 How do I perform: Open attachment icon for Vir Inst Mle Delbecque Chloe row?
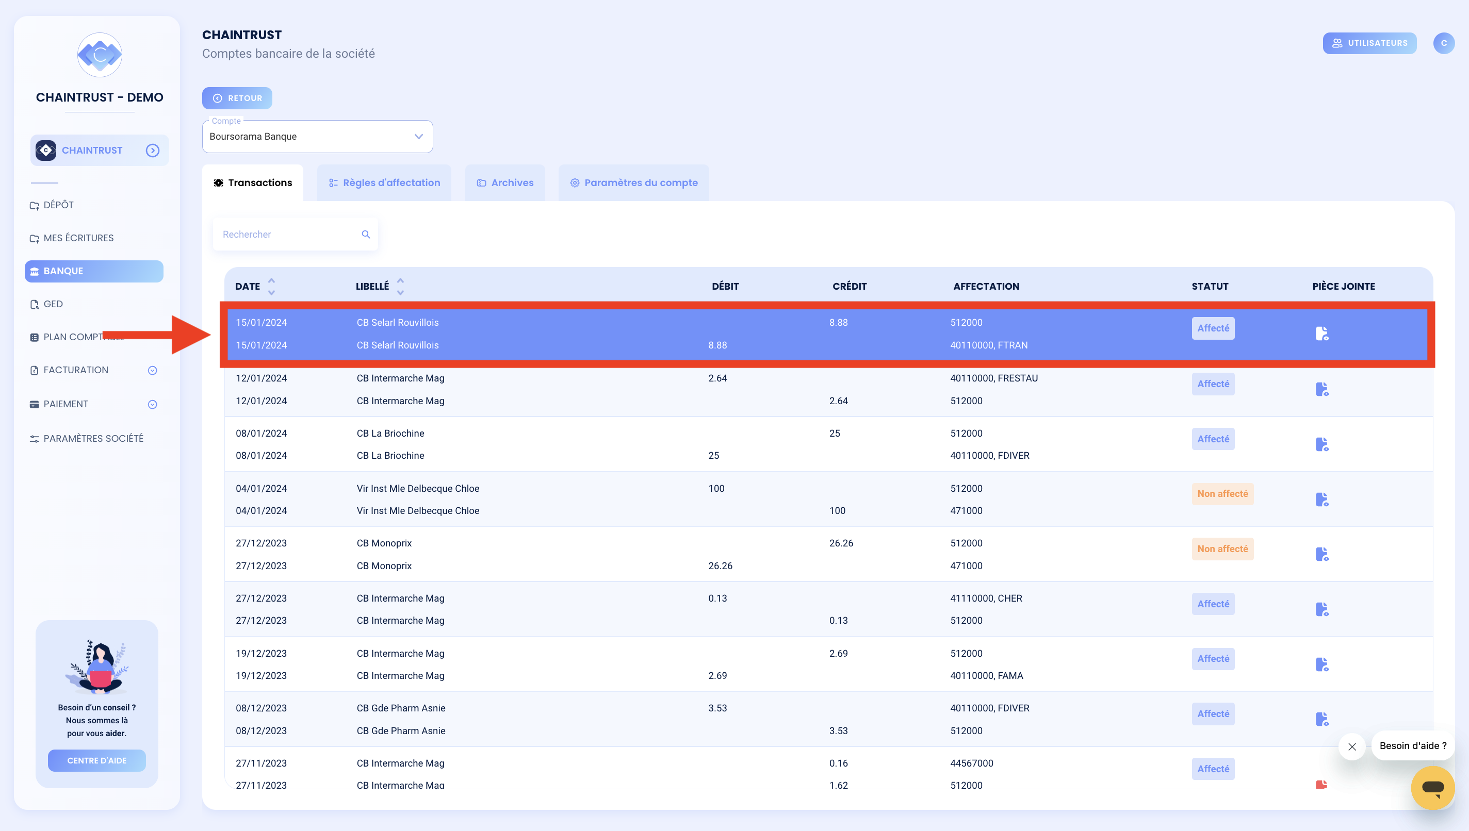1321,500
